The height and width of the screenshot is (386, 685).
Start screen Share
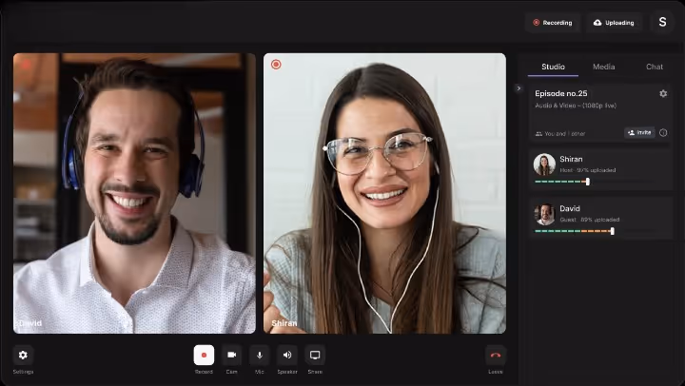coord(315,355)
